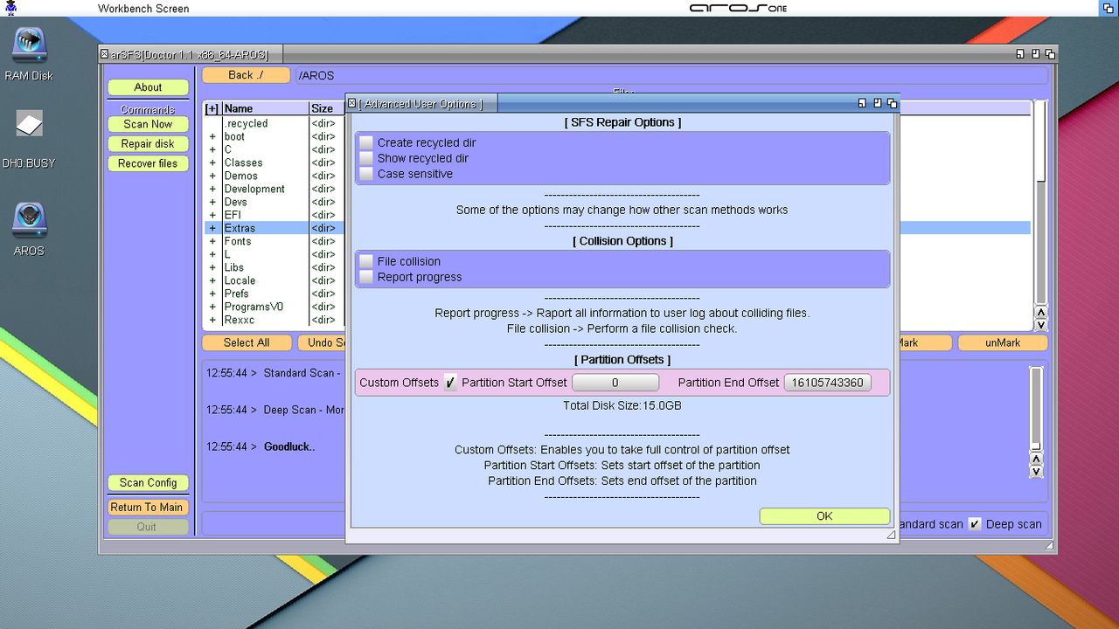Click Return To Main button

click(x=147, y=507)
